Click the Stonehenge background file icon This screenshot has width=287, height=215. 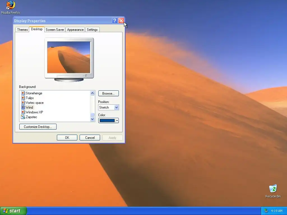coord(23,93)
